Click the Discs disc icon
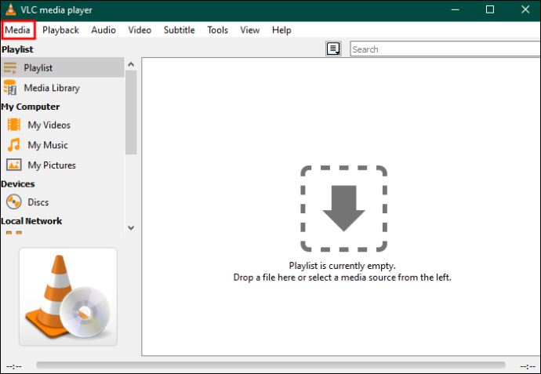The width and height of the screenshot is (541, 374). coord(14,202)
